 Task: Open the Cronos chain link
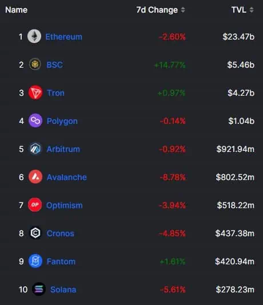61,233
